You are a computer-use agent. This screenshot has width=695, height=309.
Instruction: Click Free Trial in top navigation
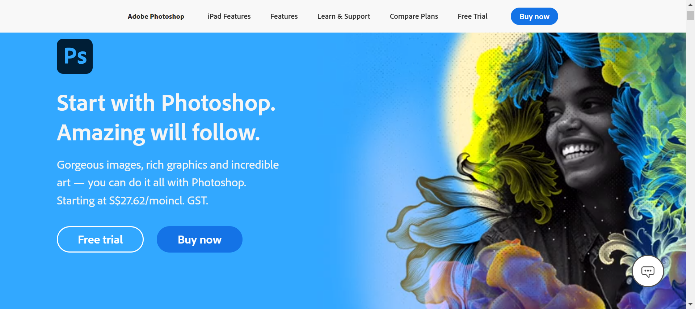[472, 16]
